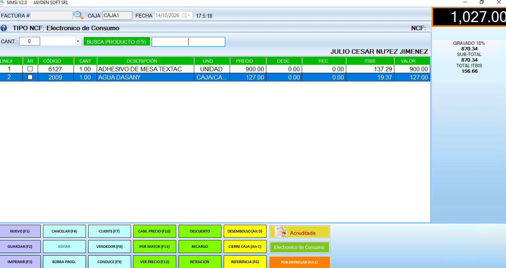The height and width of the screenshot is (268, 506).
Task: Click the POR MAYOR (F11) button
Action: pyautogui.click(x=155, y=247)
